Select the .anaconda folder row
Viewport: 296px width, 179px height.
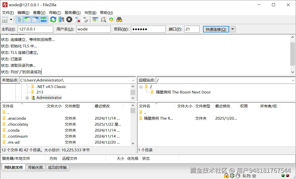pos(65,118)
